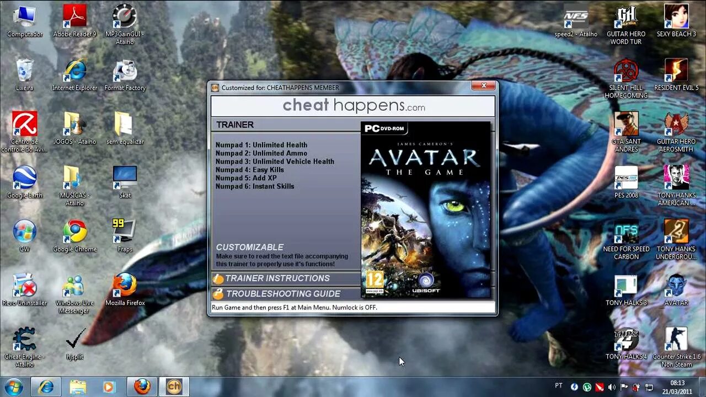Click the 'Run Game and then press F1' status text

(x=295, y=307)
